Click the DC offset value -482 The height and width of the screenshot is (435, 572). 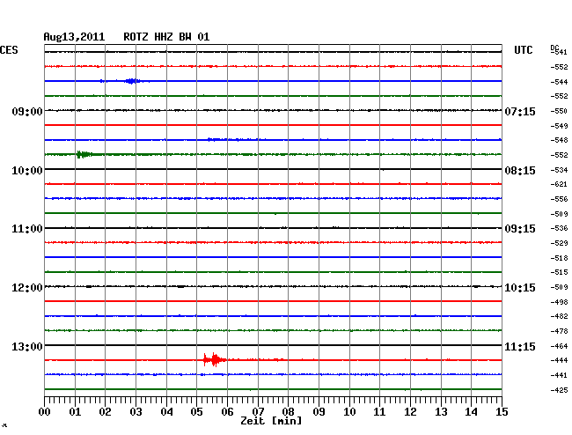tap(559, 316)
